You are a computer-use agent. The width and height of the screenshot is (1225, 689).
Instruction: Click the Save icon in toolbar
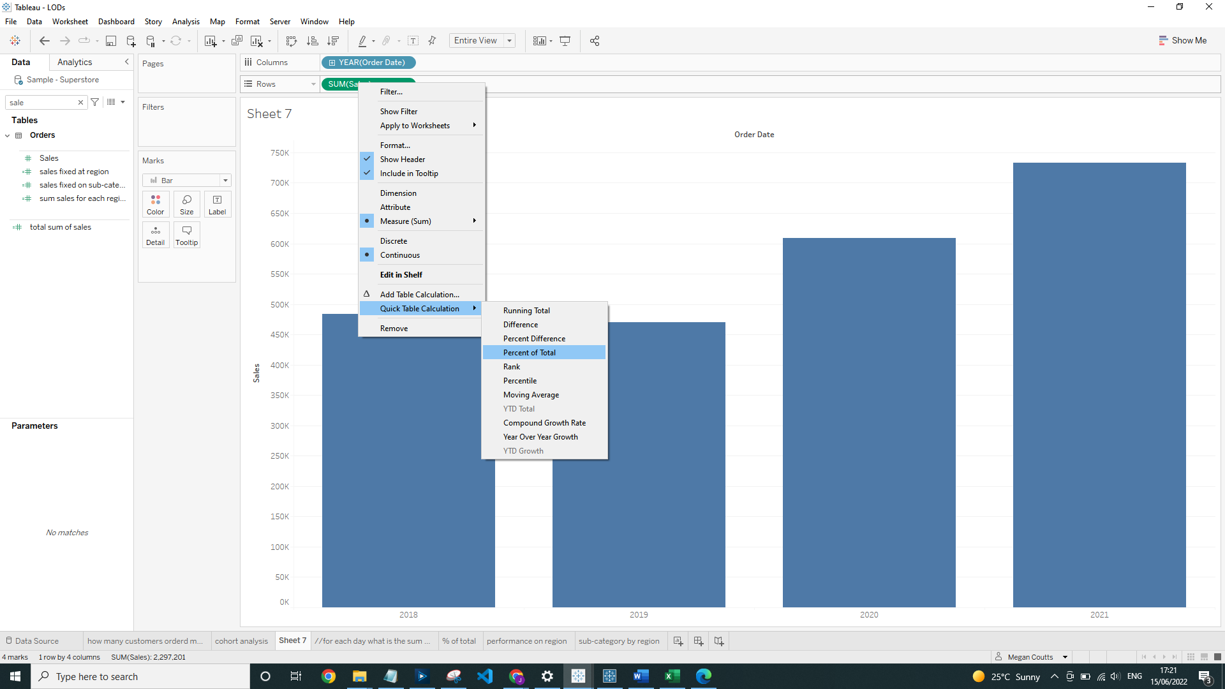click(x=110, y=41)
